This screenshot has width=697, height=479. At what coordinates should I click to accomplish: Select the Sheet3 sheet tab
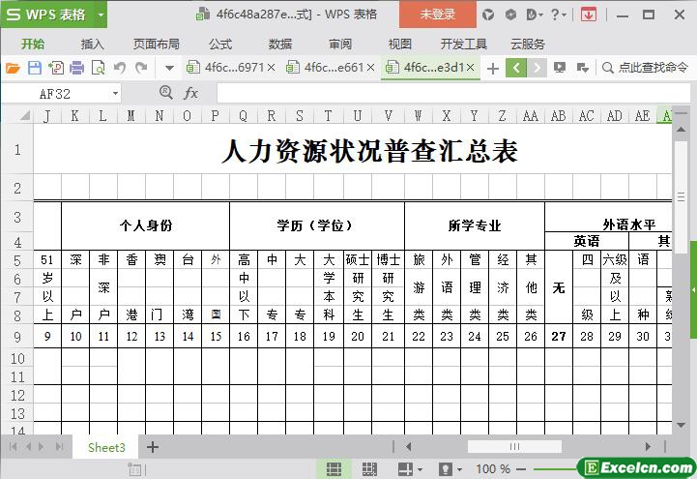[106, 447]
